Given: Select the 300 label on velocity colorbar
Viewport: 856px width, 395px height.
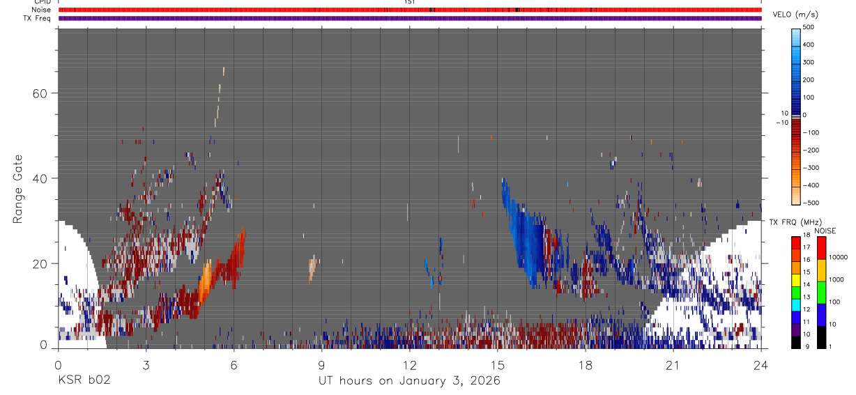Looking at the screenshot, I should [810, 62].
